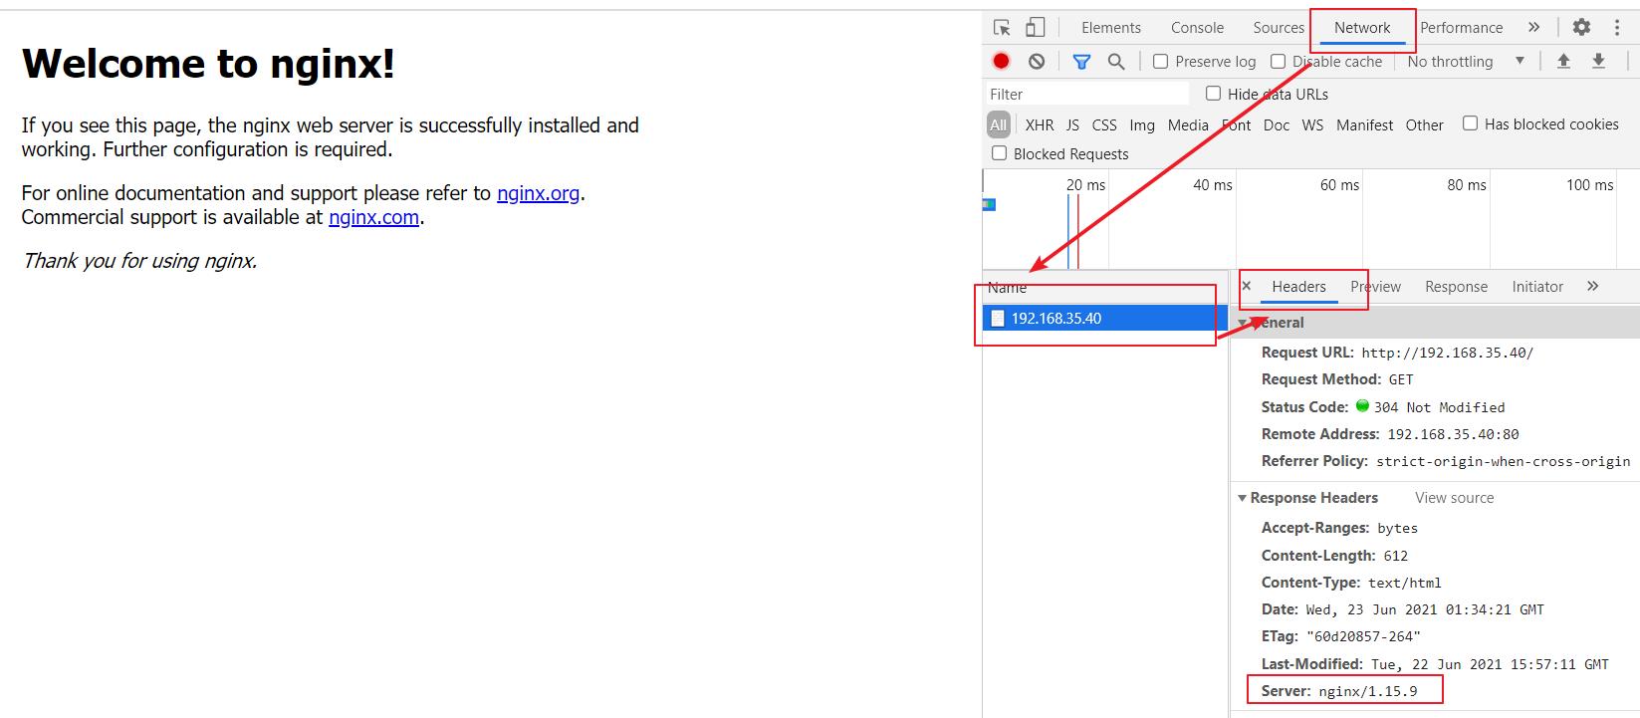Open the Sources tab
Screen dimensions: 1640x718
tap(1279, 28)
